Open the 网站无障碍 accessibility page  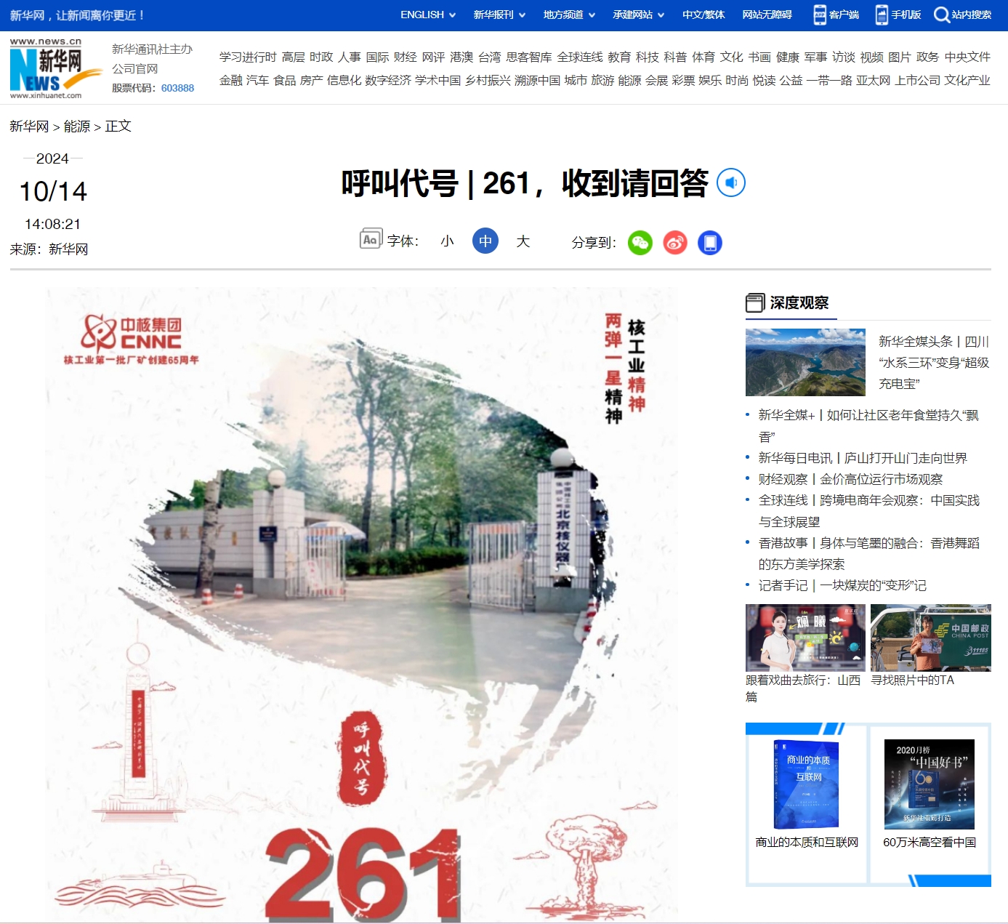point(767,15)
